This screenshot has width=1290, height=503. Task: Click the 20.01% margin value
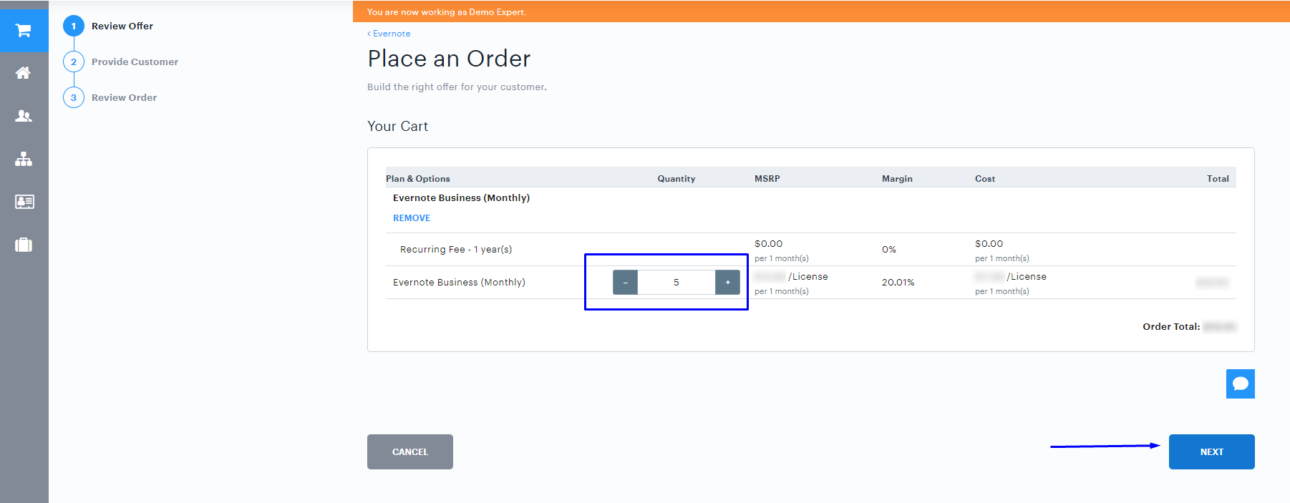point(898,283)
